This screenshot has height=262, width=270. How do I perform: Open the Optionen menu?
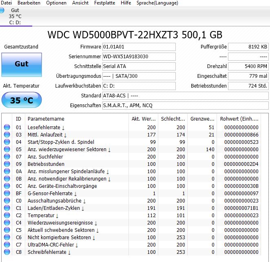(x=56, y=3)
